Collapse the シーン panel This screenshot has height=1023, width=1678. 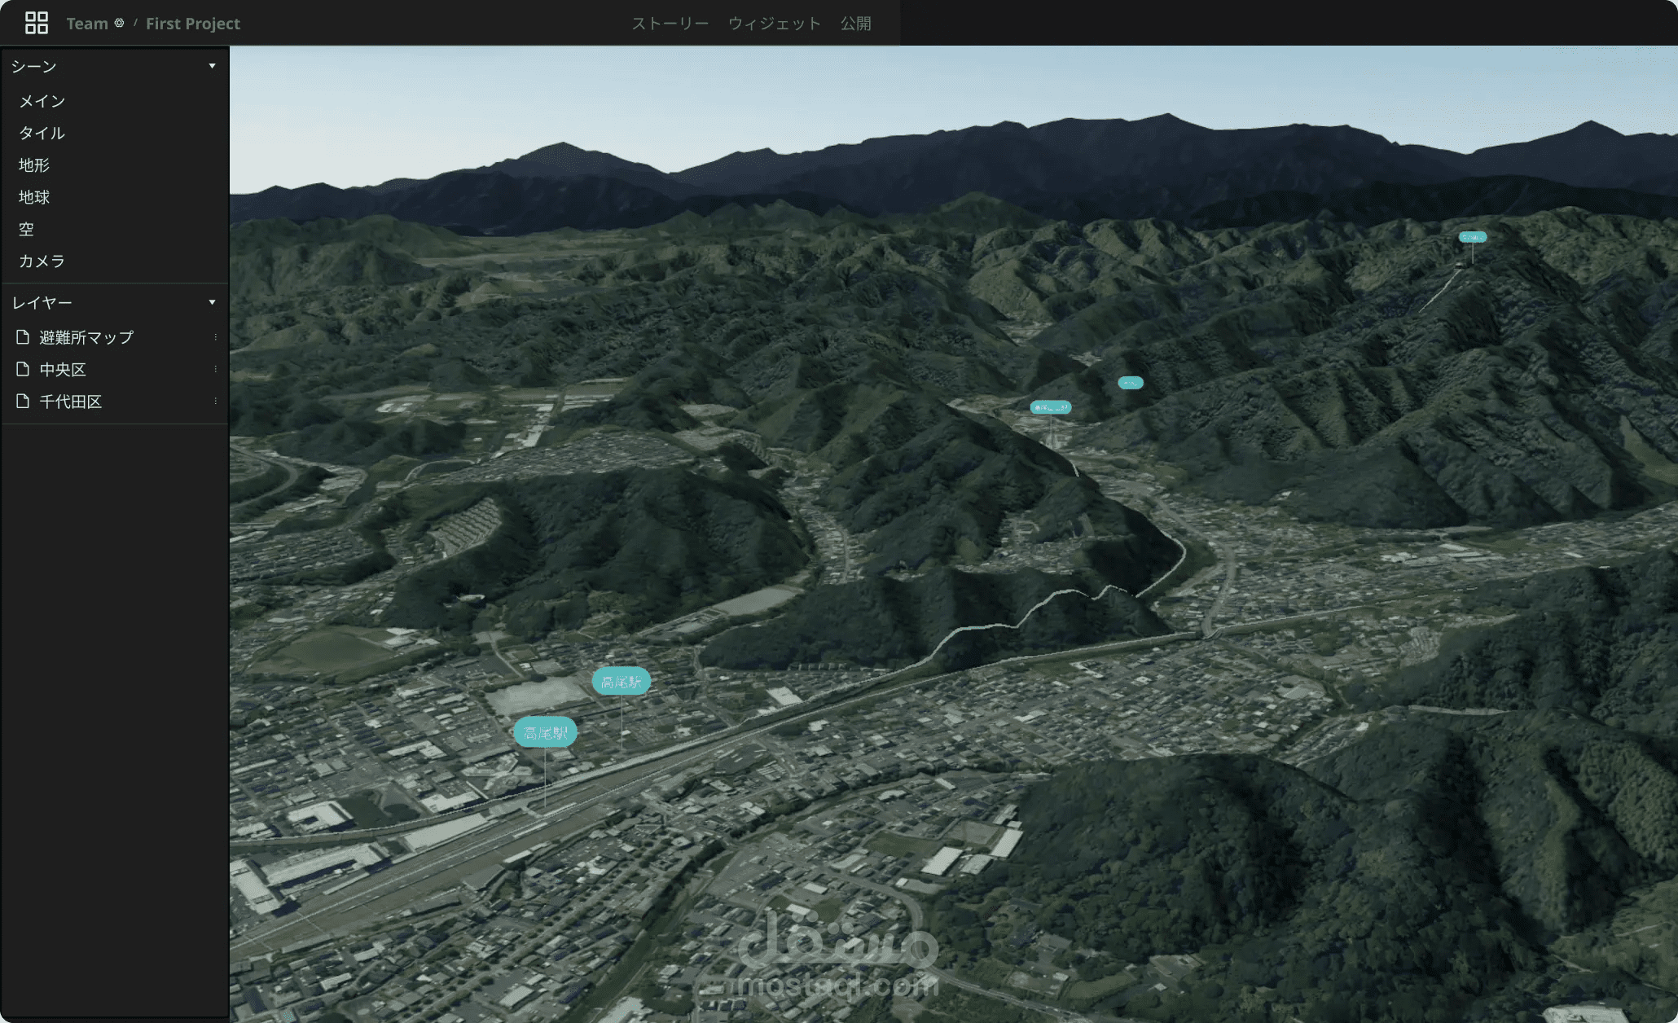tap(212, 66)
